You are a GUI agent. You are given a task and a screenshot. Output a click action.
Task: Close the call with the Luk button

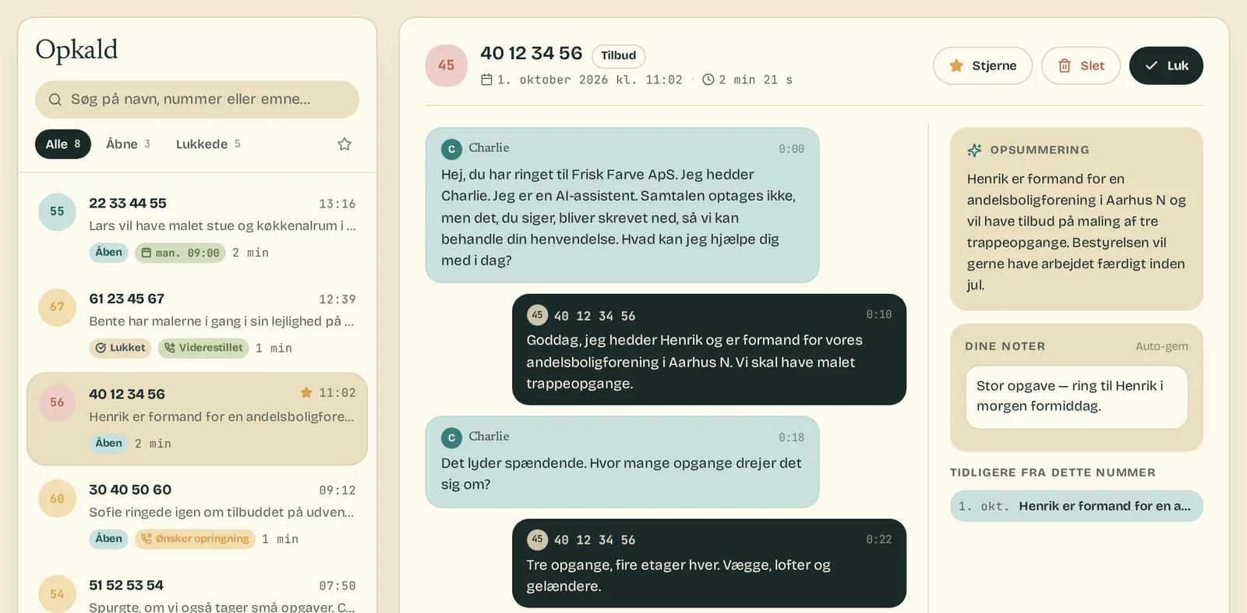point(1166,66)
